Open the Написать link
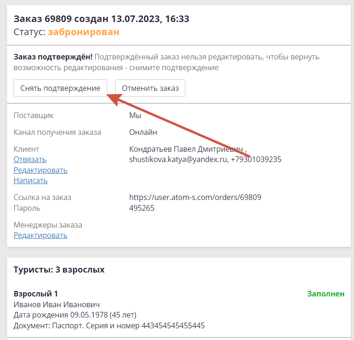Screen dimensions: 354x340 31,180
